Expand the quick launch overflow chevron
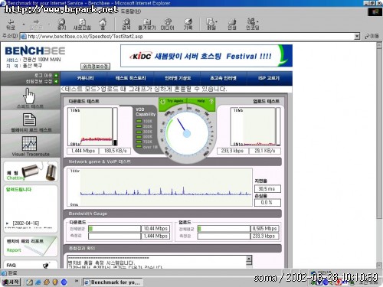Viewport: 383px width, 287px height. coord(77,281)
